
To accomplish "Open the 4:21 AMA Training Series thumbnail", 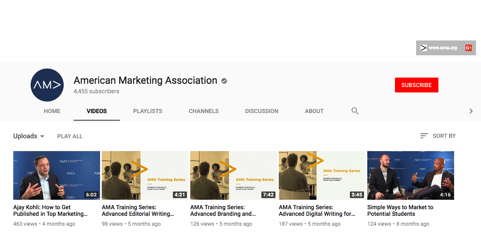I will pos(145,175).
